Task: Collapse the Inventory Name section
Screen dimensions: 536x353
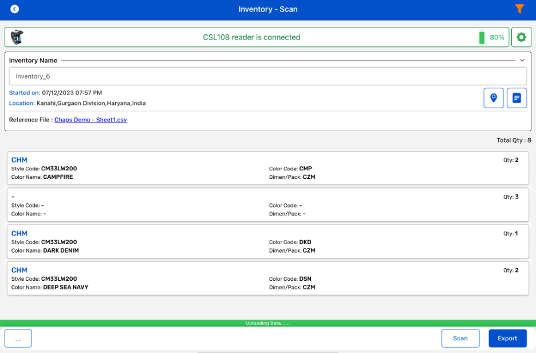Action: click(x=522, y=60)
